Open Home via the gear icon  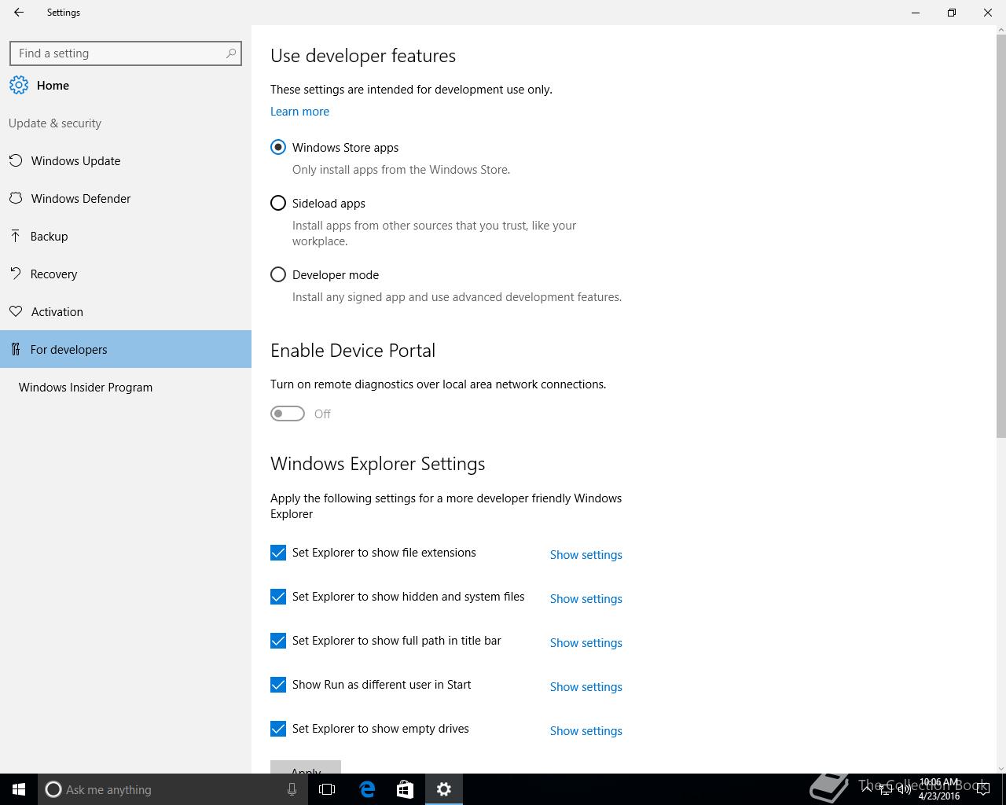pyautogui.click(x=19, y=86)
